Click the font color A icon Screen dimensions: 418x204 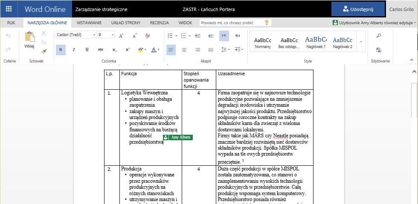(154, 50)
